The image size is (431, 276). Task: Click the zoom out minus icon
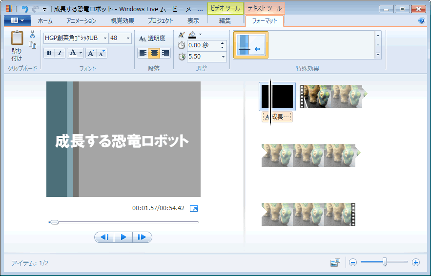[x=353, y=262]
